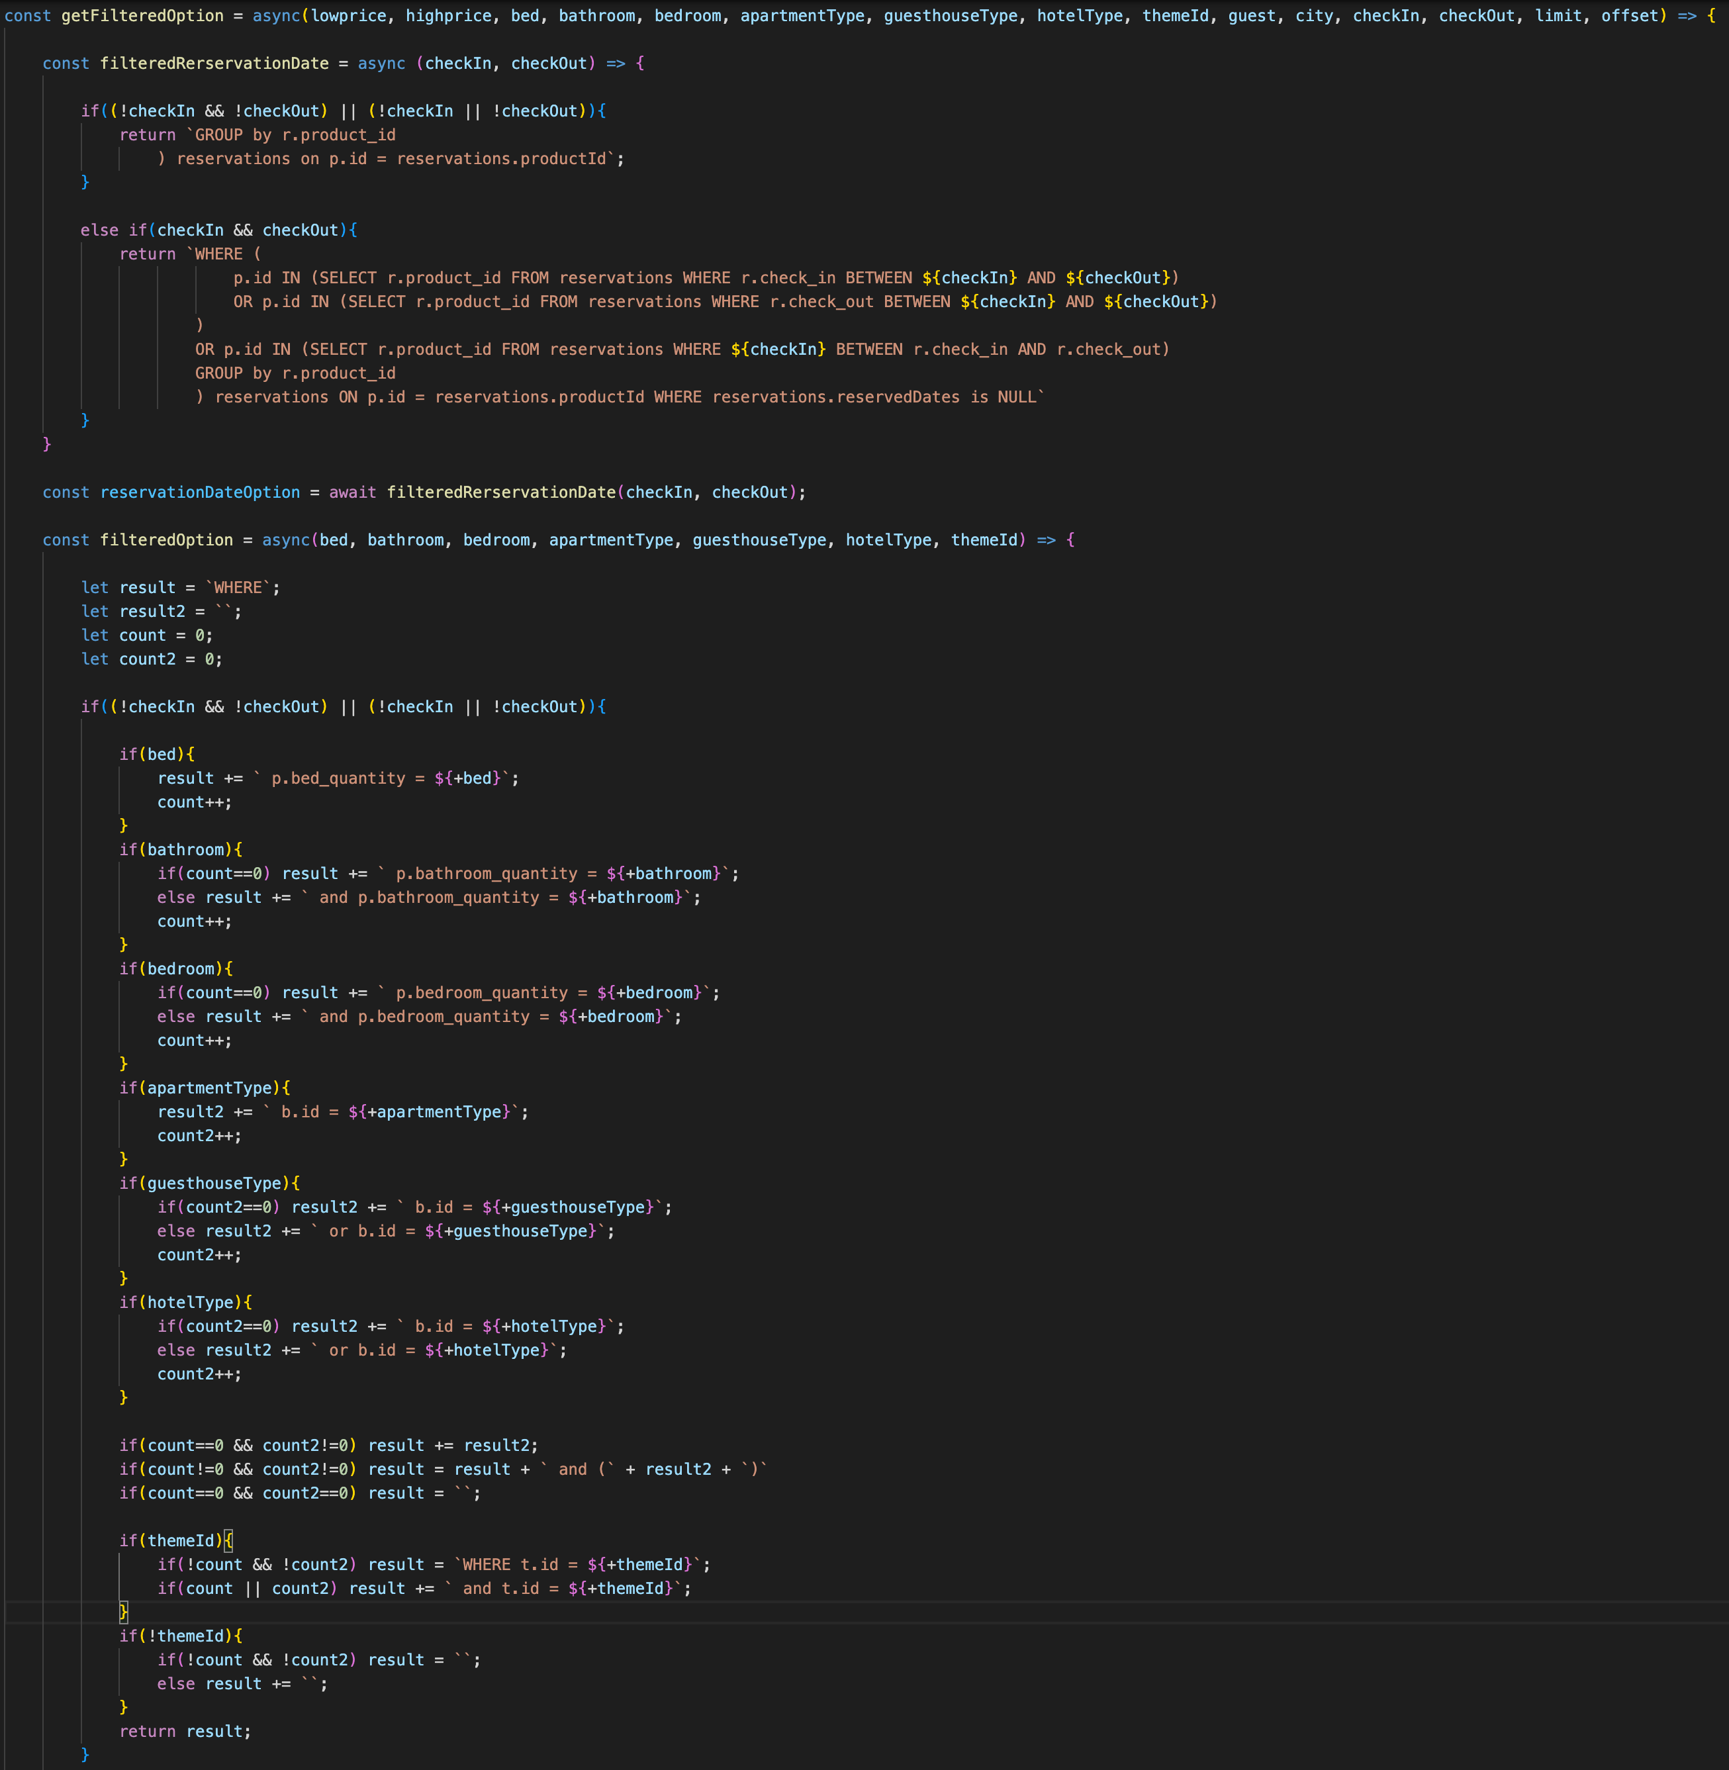The width and height of the screenshot is (1729, 1770).
Task: Click the if(bed){ condition line
Action: tap(156, 755)
